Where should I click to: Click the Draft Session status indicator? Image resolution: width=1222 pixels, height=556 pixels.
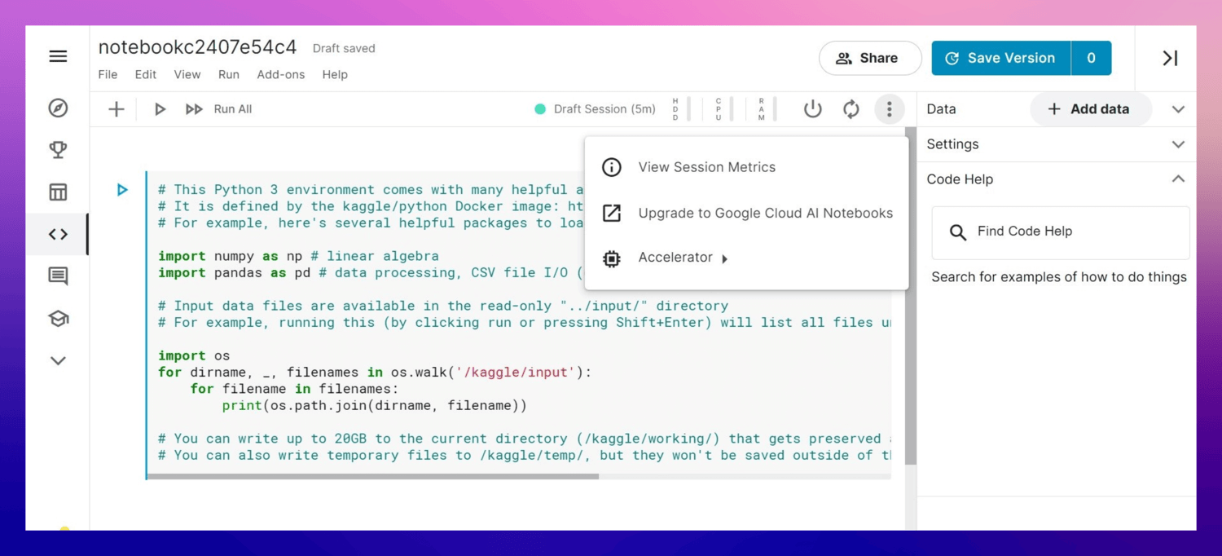coord(595,109)
